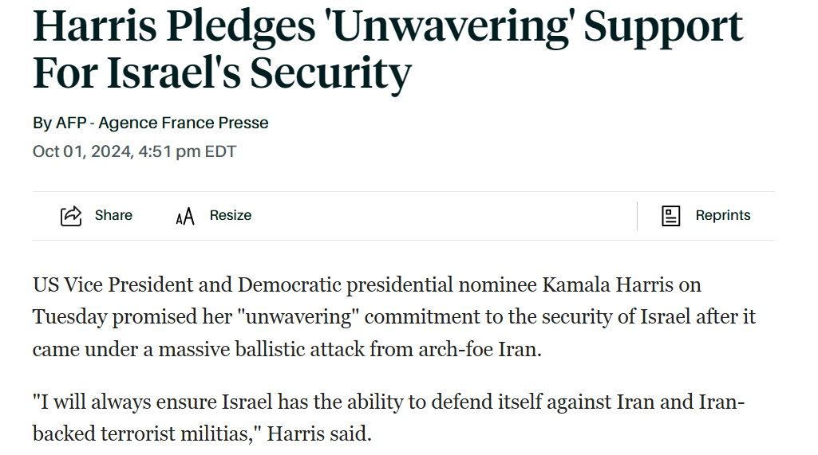
Task: Click the AFP - Agence France Presse byline
Action: (x=162, y=123)
